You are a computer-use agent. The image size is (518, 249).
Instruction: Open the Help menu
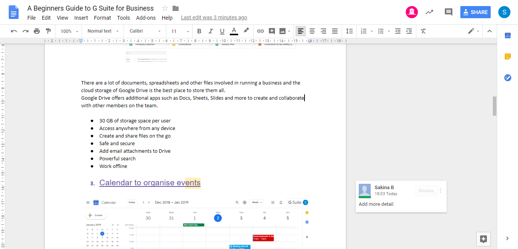[x=167, y=18]
